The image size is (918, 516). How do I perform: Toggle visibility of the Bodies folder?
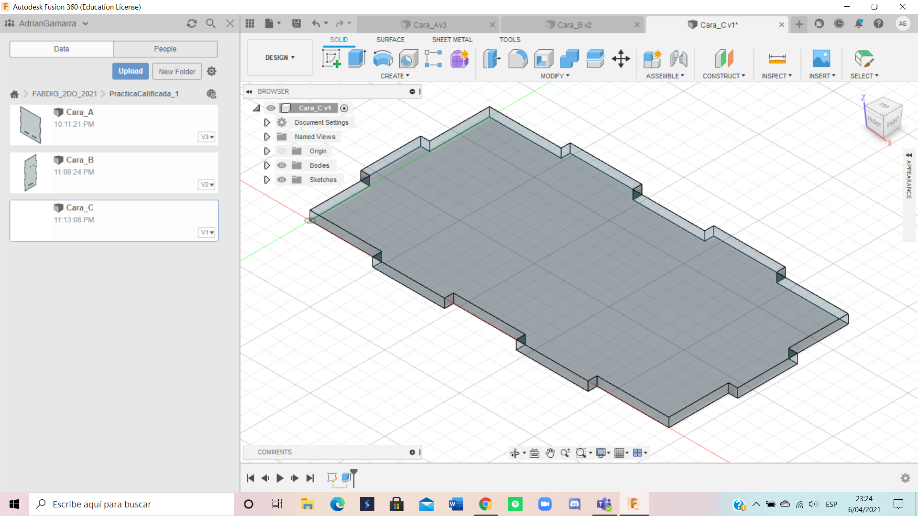point(282,165)
